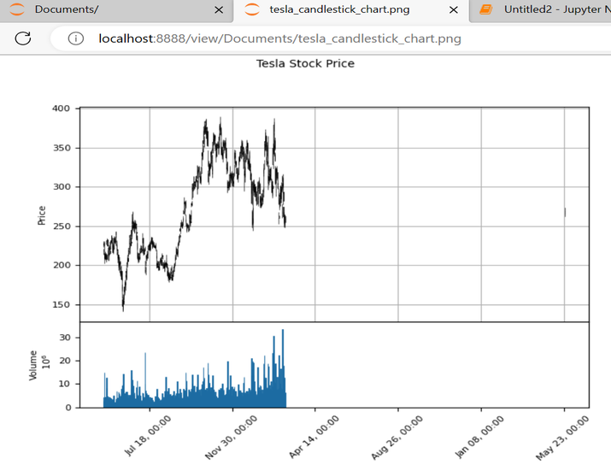Open the site information icon

75,38
